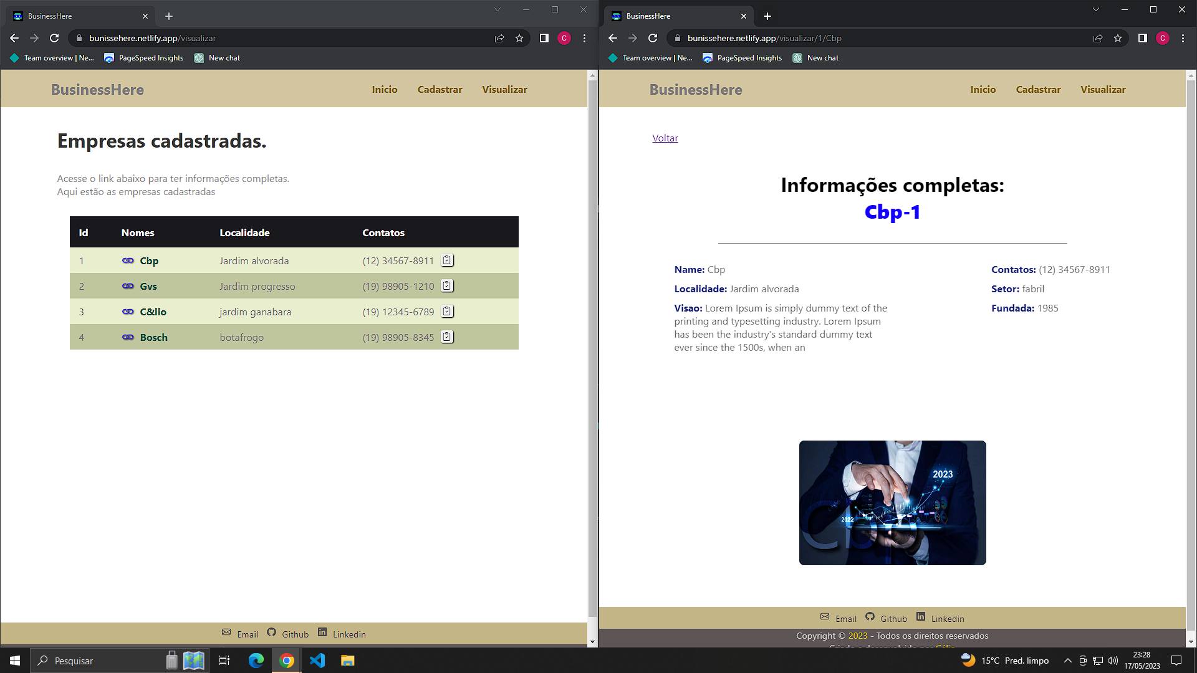
Task: Click the chain link icon beside Bosch
Action: (128, 337)
